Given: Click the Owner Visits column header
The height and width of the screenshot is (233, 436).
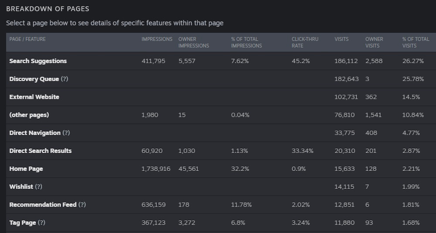Looking at the screenshot, I should coord(374,42).
